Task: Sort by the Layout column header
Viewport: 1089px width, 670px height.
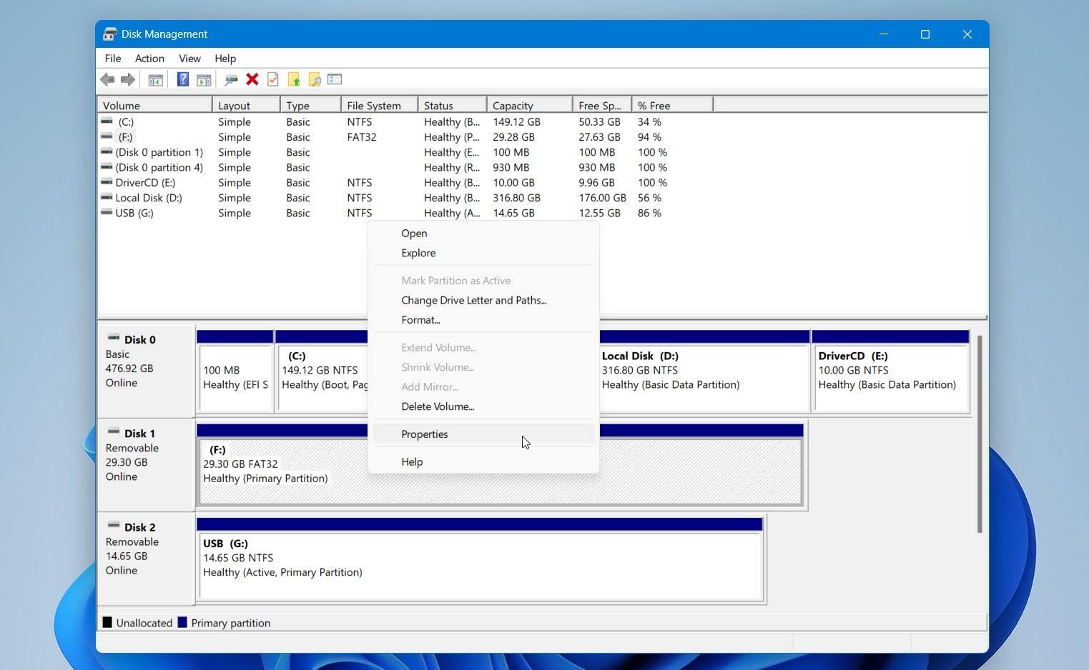Action: (x=246, y=105)
